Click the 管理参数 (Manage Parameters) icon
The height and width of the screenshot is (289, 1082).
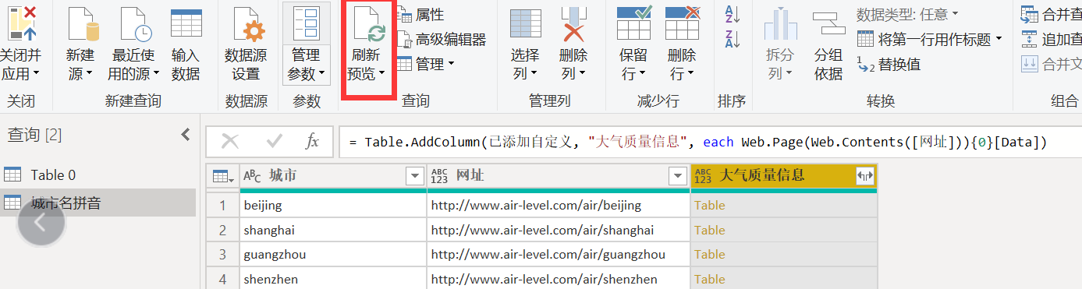[x=306, y=24]
